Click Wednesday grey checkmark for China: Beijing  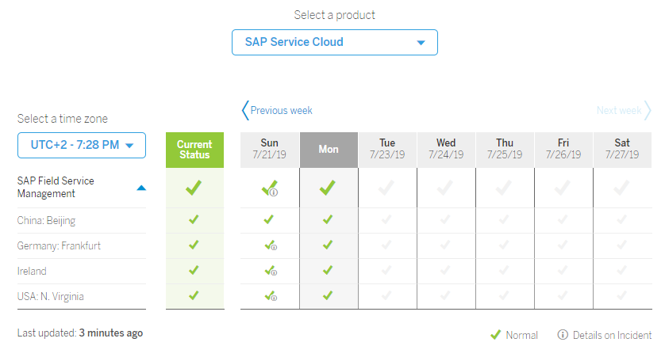[x=445, y=219]
